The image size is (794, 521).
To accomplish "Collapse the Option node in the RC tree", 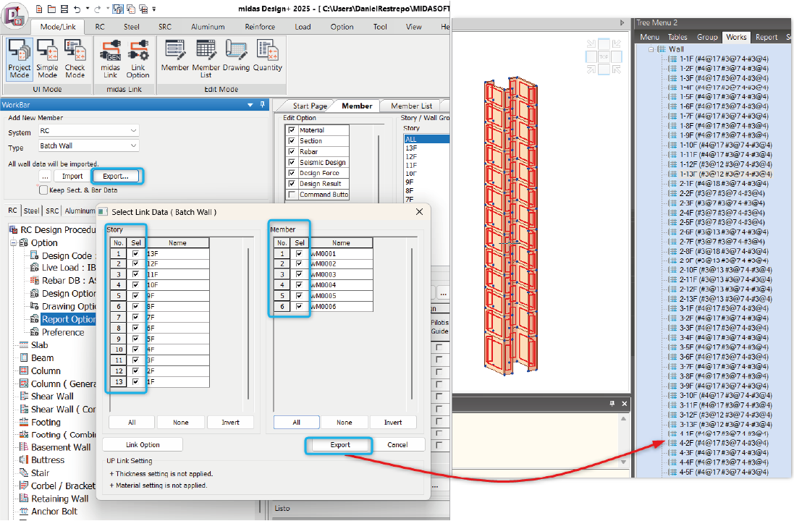I will point(14,243).
